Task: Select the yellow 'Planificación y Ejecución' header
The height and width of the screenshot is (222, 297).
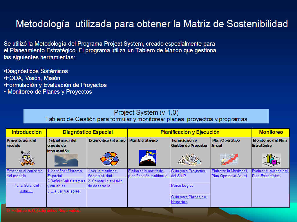Action: [189, 133]
